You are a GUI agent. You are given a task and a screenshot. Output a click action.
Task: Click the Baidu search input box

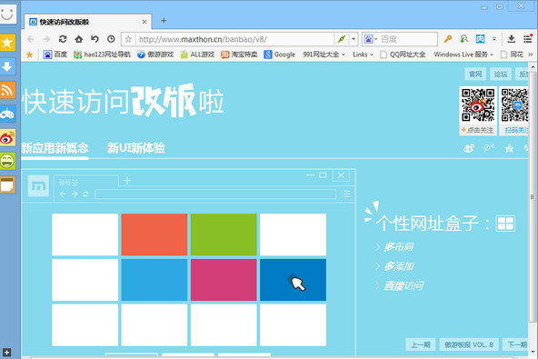408,39
